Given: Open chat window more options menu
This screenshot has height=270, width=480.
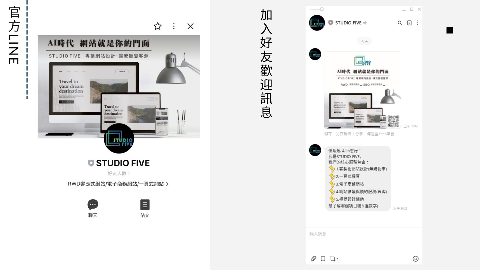Looking at the screenshot, I should (x=417, y=23).
